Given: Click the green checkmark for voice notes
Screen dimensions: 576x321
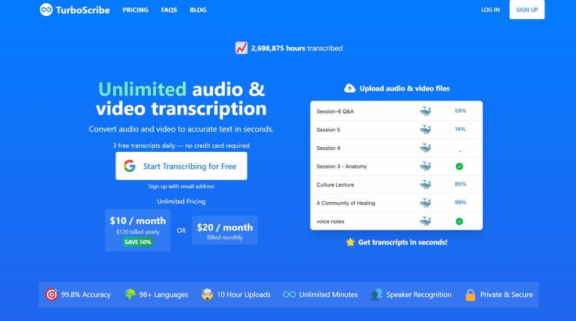Looking at the screenshot, I should pyautogui.click(x=460, y=221).
